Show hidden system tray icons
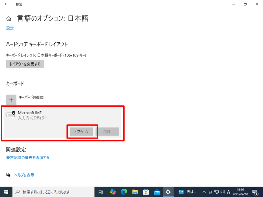263x197 pixels. click(x=204, y=192)
